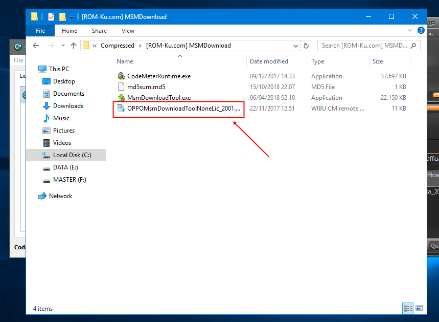Click the WIBU CM remote type cell

338,108
